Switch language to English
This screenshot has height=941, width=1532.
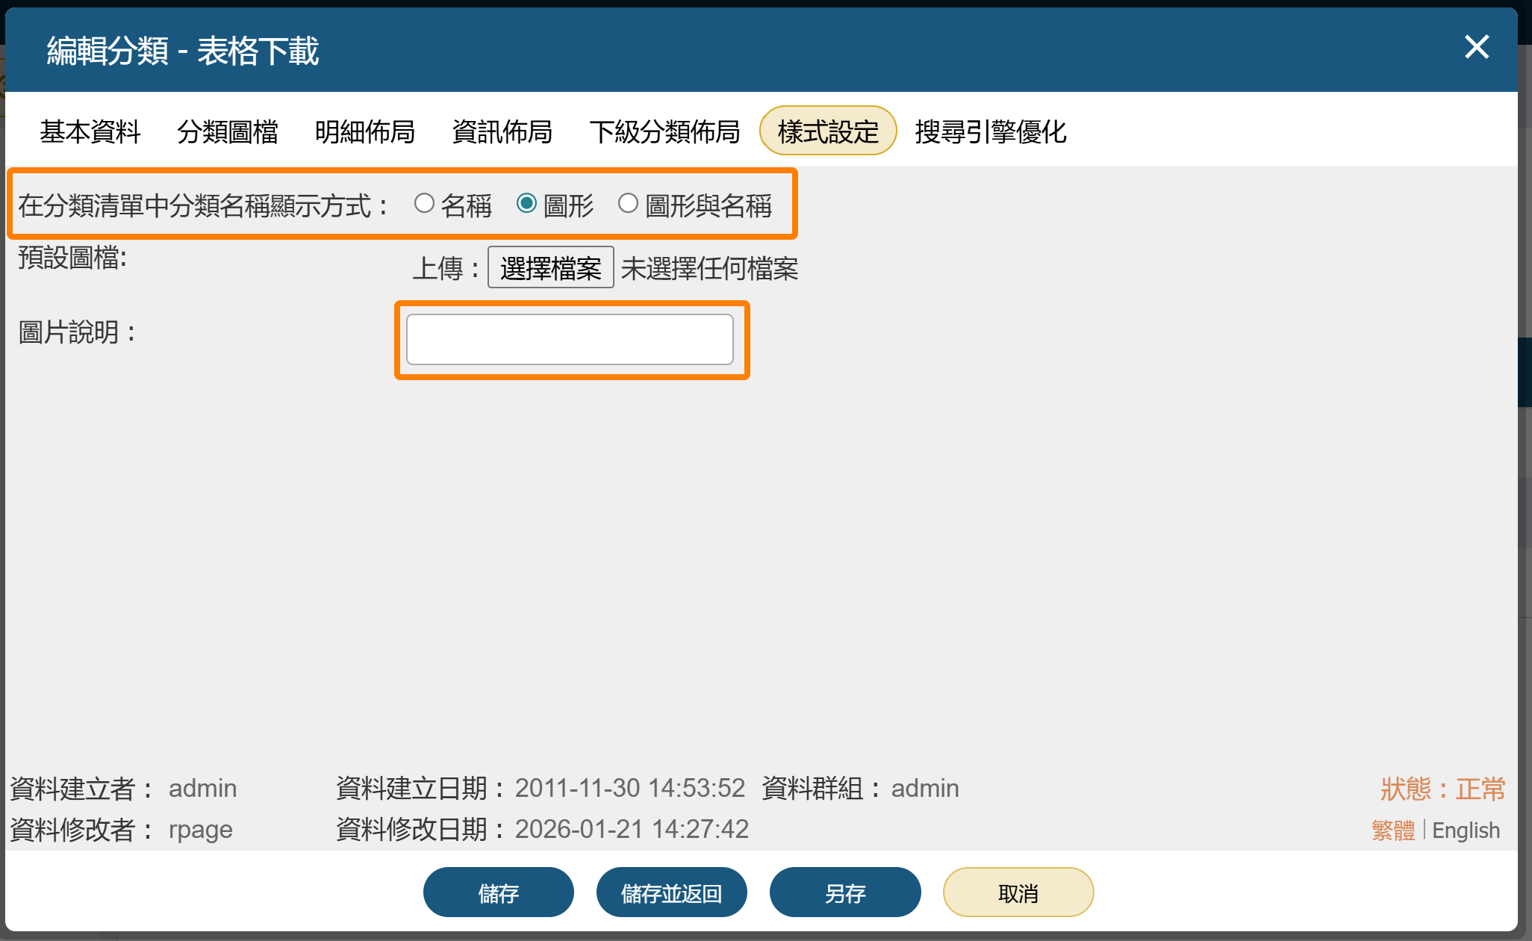tap(1466, 829)
